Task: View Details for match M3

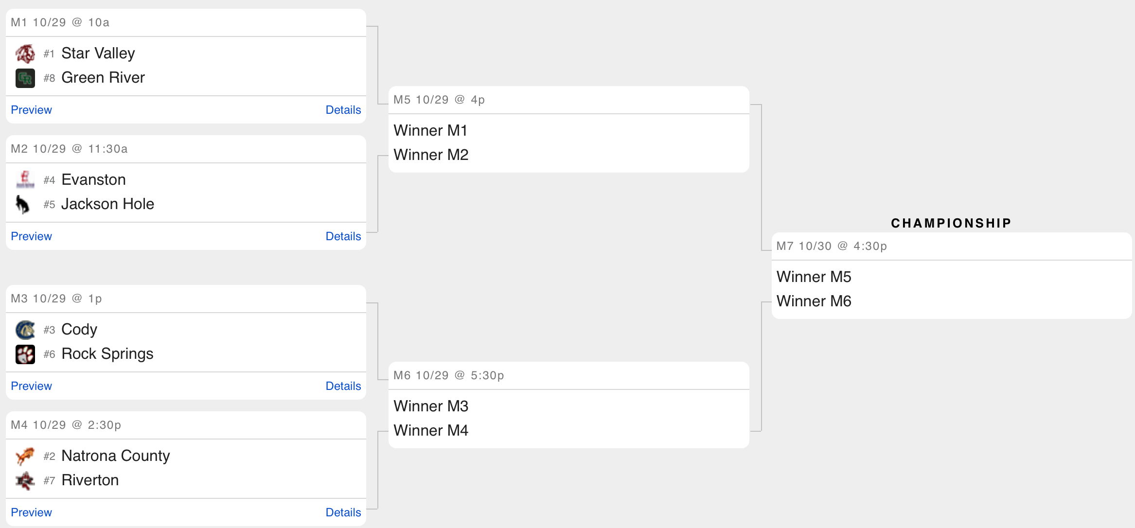Action: 343,386
